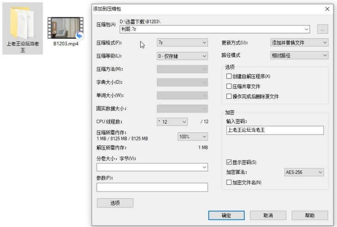Screen dimensions: 337x227
Task: Click into the 参数 input field
Action: point(152,187)
